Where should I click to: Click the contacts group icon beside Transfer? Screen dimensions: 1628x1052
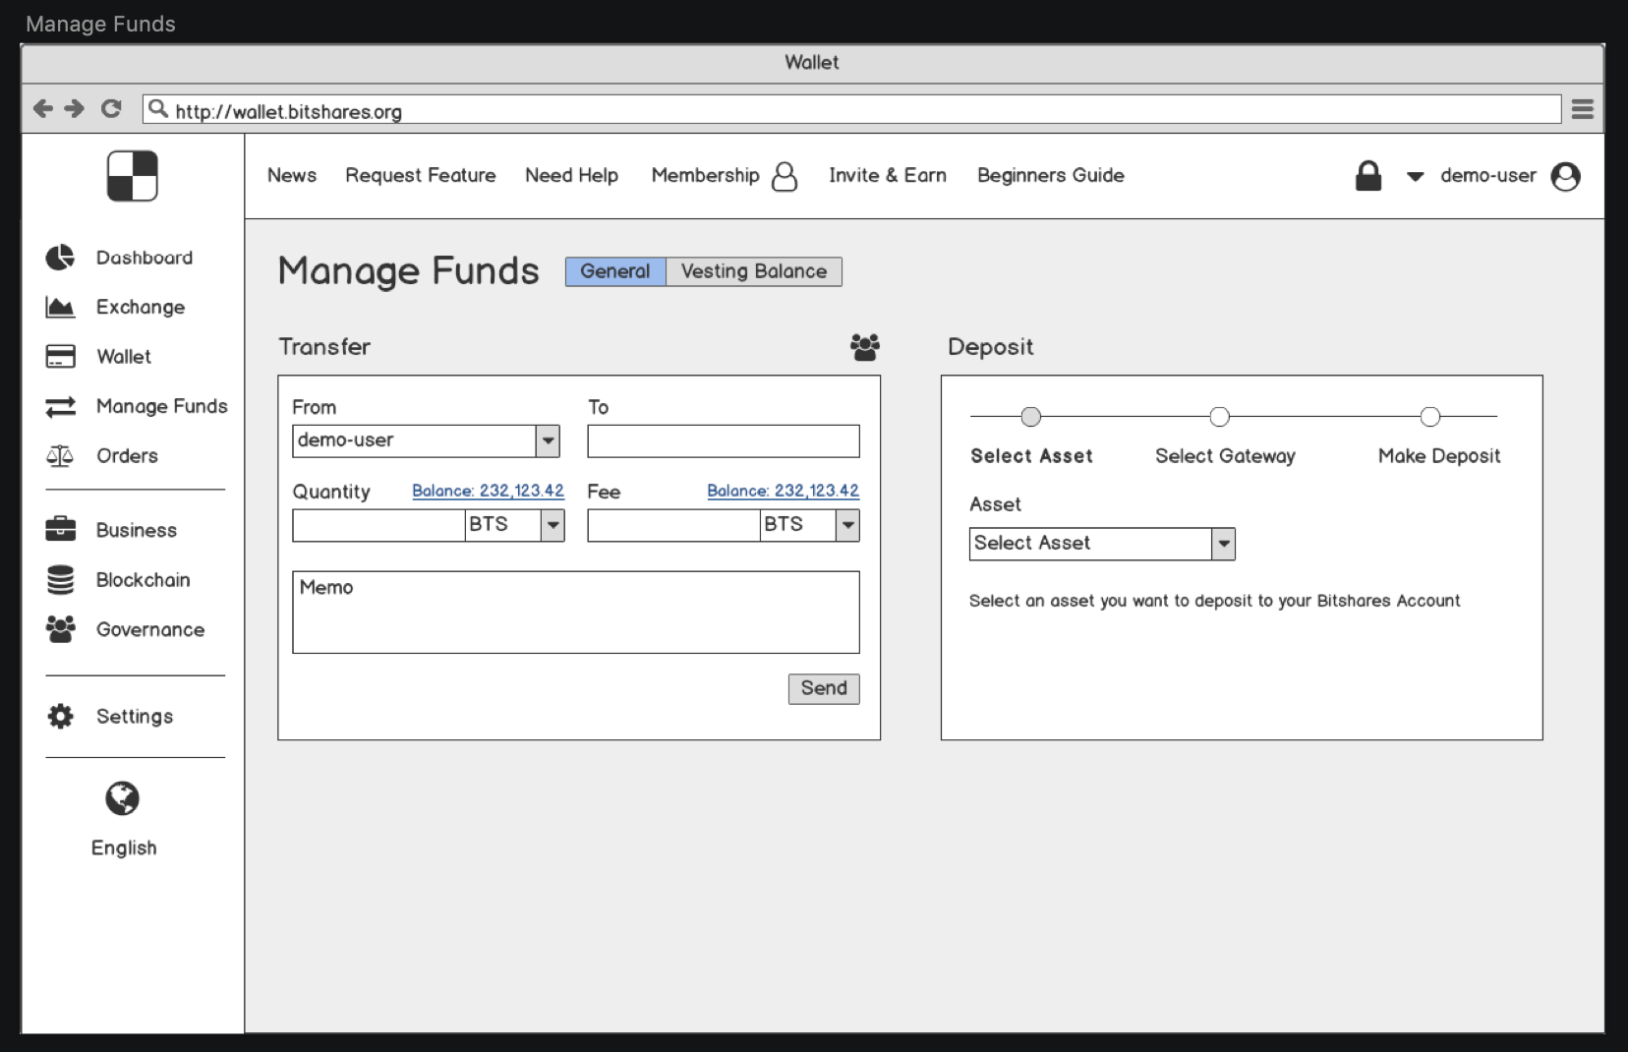[x=865, y=347]
